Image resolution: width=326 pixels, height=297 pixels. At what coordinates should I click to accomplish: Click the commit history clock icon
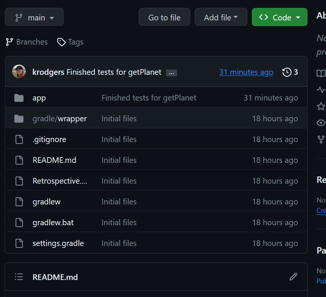[287, 72]
